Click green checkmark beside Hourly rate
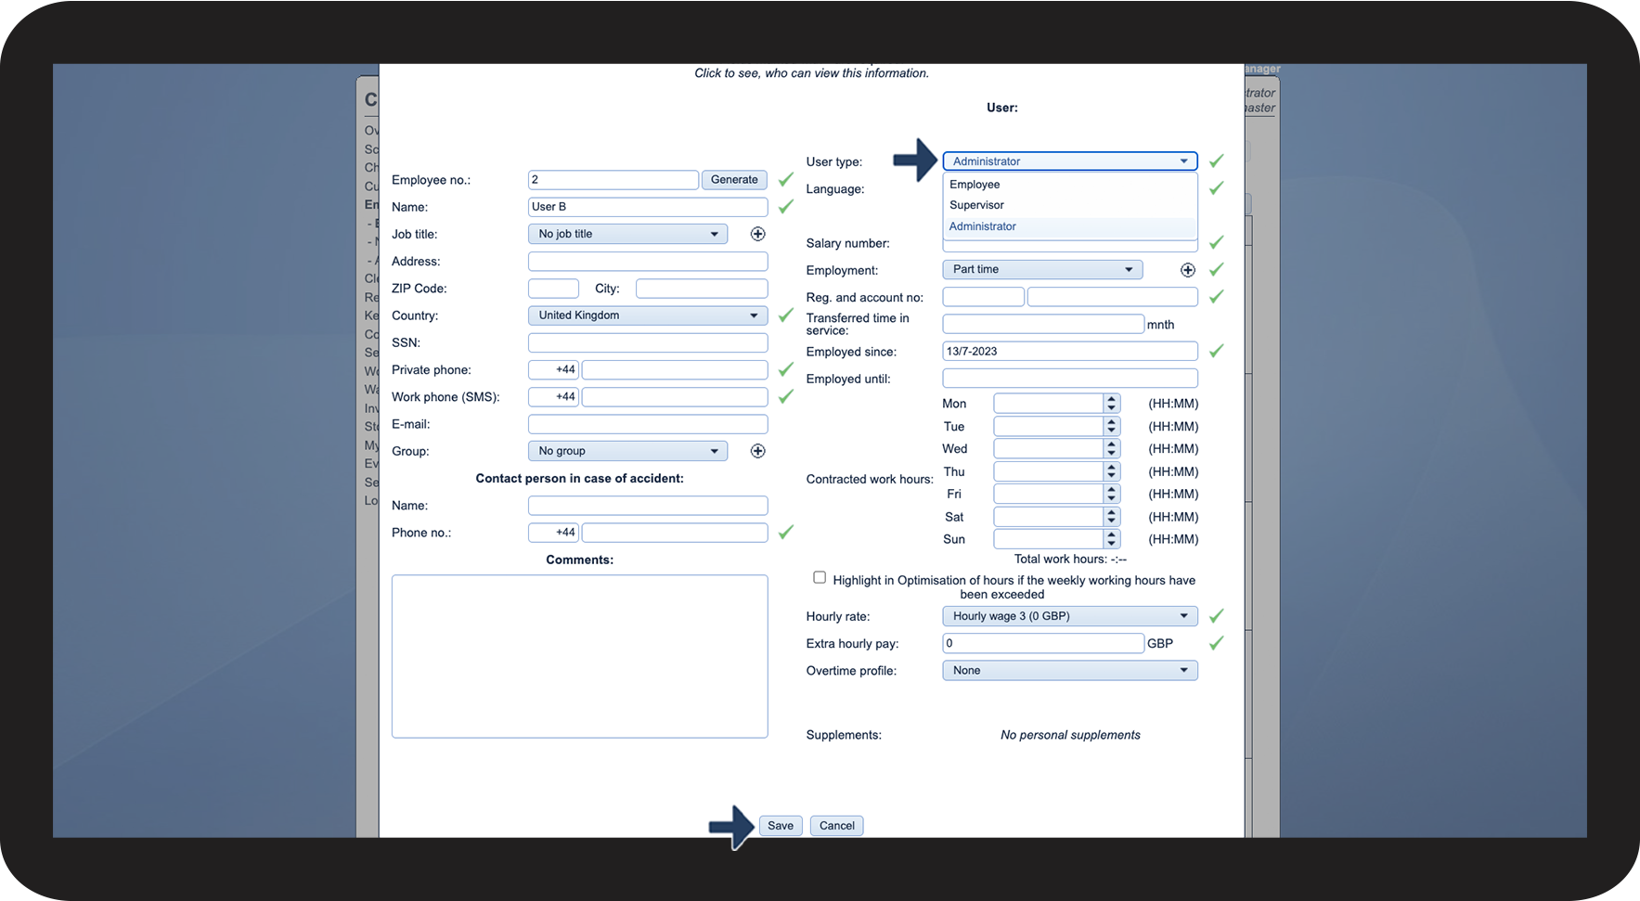Viewport: 1640px width, 901px height. click(1216, 616)
